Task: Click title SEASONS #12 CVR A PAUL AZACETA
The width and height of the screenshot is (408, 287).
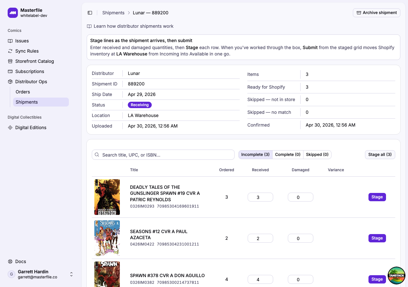Action: tap(159, 234)
